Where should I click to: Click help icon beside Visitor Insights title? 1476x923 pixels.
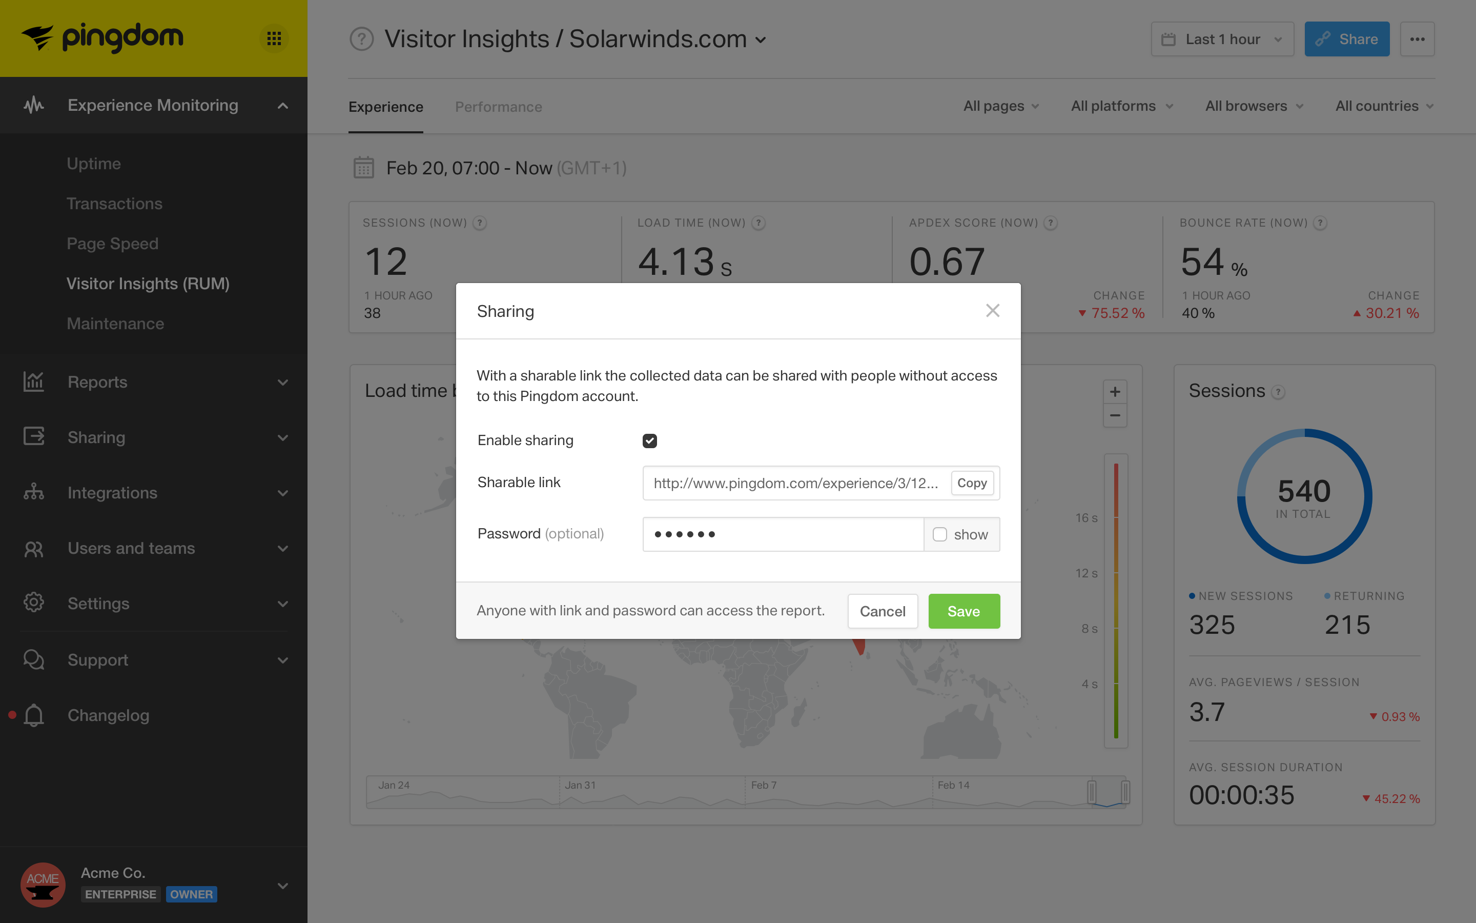[x=361, y=39]
